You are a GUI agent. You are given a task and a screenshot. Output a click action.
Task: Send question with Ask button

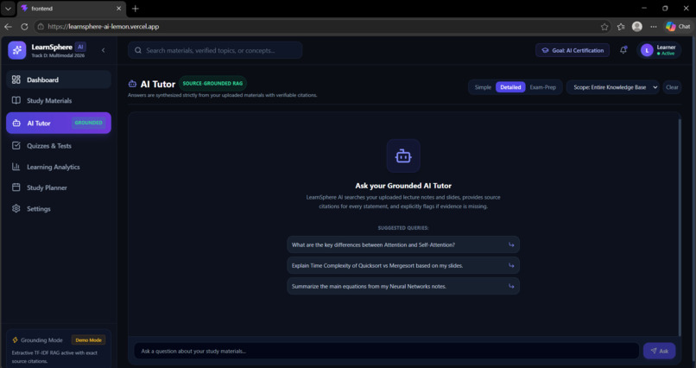[659, 351]
